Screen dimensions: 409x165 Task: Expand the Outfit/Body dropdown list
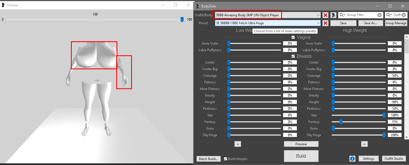coord(318,15)
